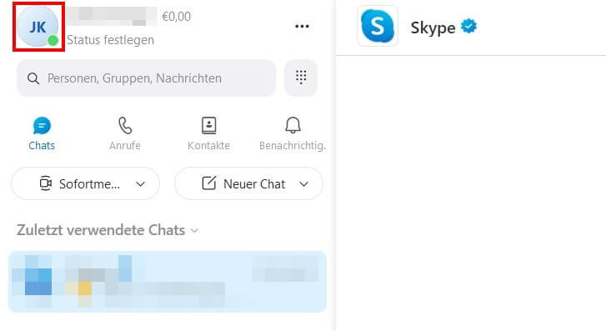Open the highlighted recent chat entry
This screenshot has height=331, width=606.
click(x=168, y=282)
